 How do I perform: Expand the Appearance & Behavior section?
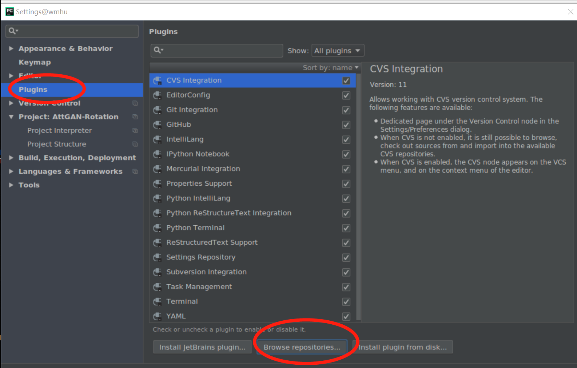pyautogui.click(x=11, y=48)
